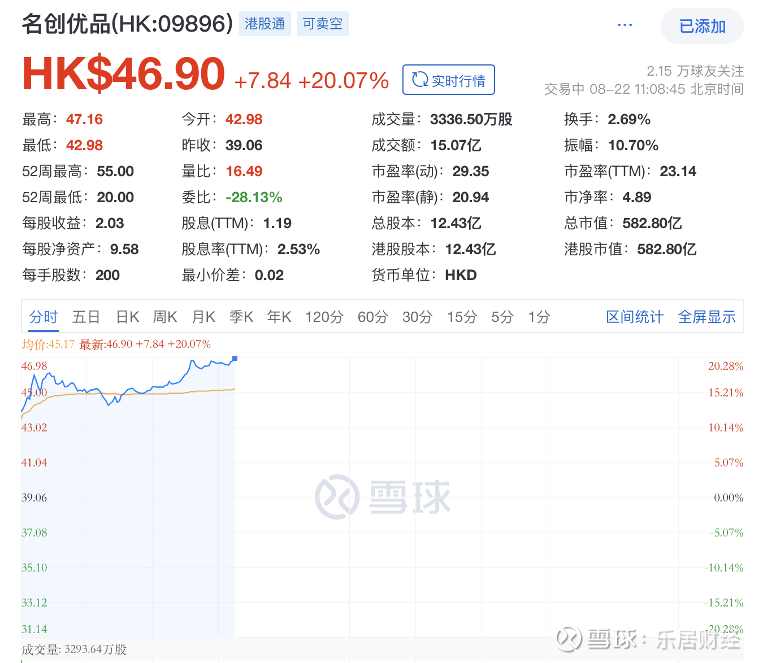Click the 总股本 value 12.43亿

click(x=456, y=223)
